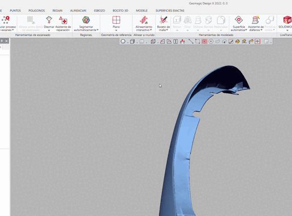
Task: Open the ESBOZO ribbon tab
Action: [x=100, y=11]
